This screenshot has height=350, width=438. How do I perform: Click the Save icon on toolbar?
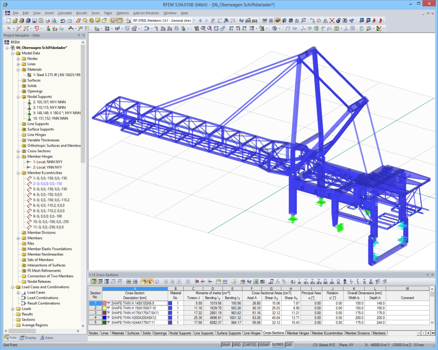(x=34, y=20)
